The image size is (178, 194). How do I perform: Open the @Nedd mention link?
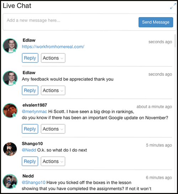click(x=29, y=150)
